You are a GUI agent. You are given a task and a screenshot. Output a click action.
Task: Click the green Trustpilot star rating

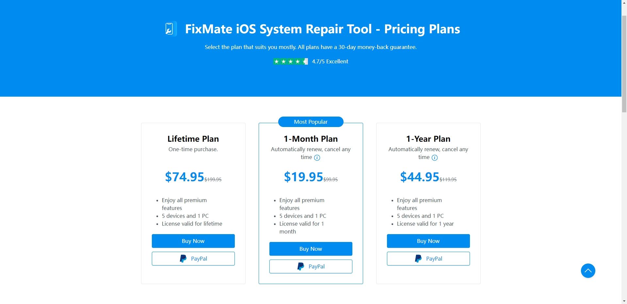tap(290, 61)
